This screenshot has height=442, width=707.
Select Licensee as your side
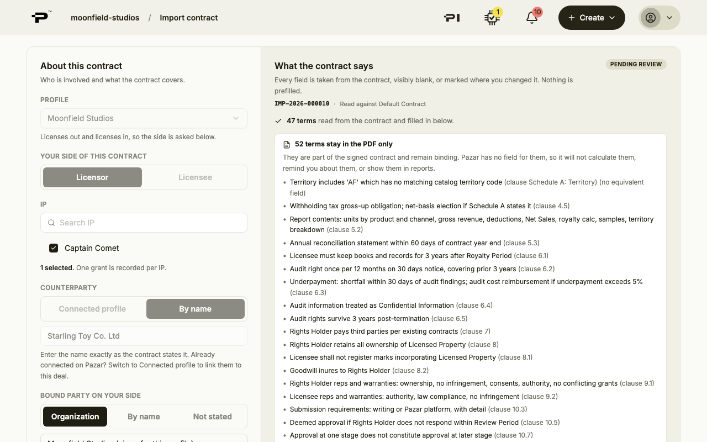pos(195,177)
